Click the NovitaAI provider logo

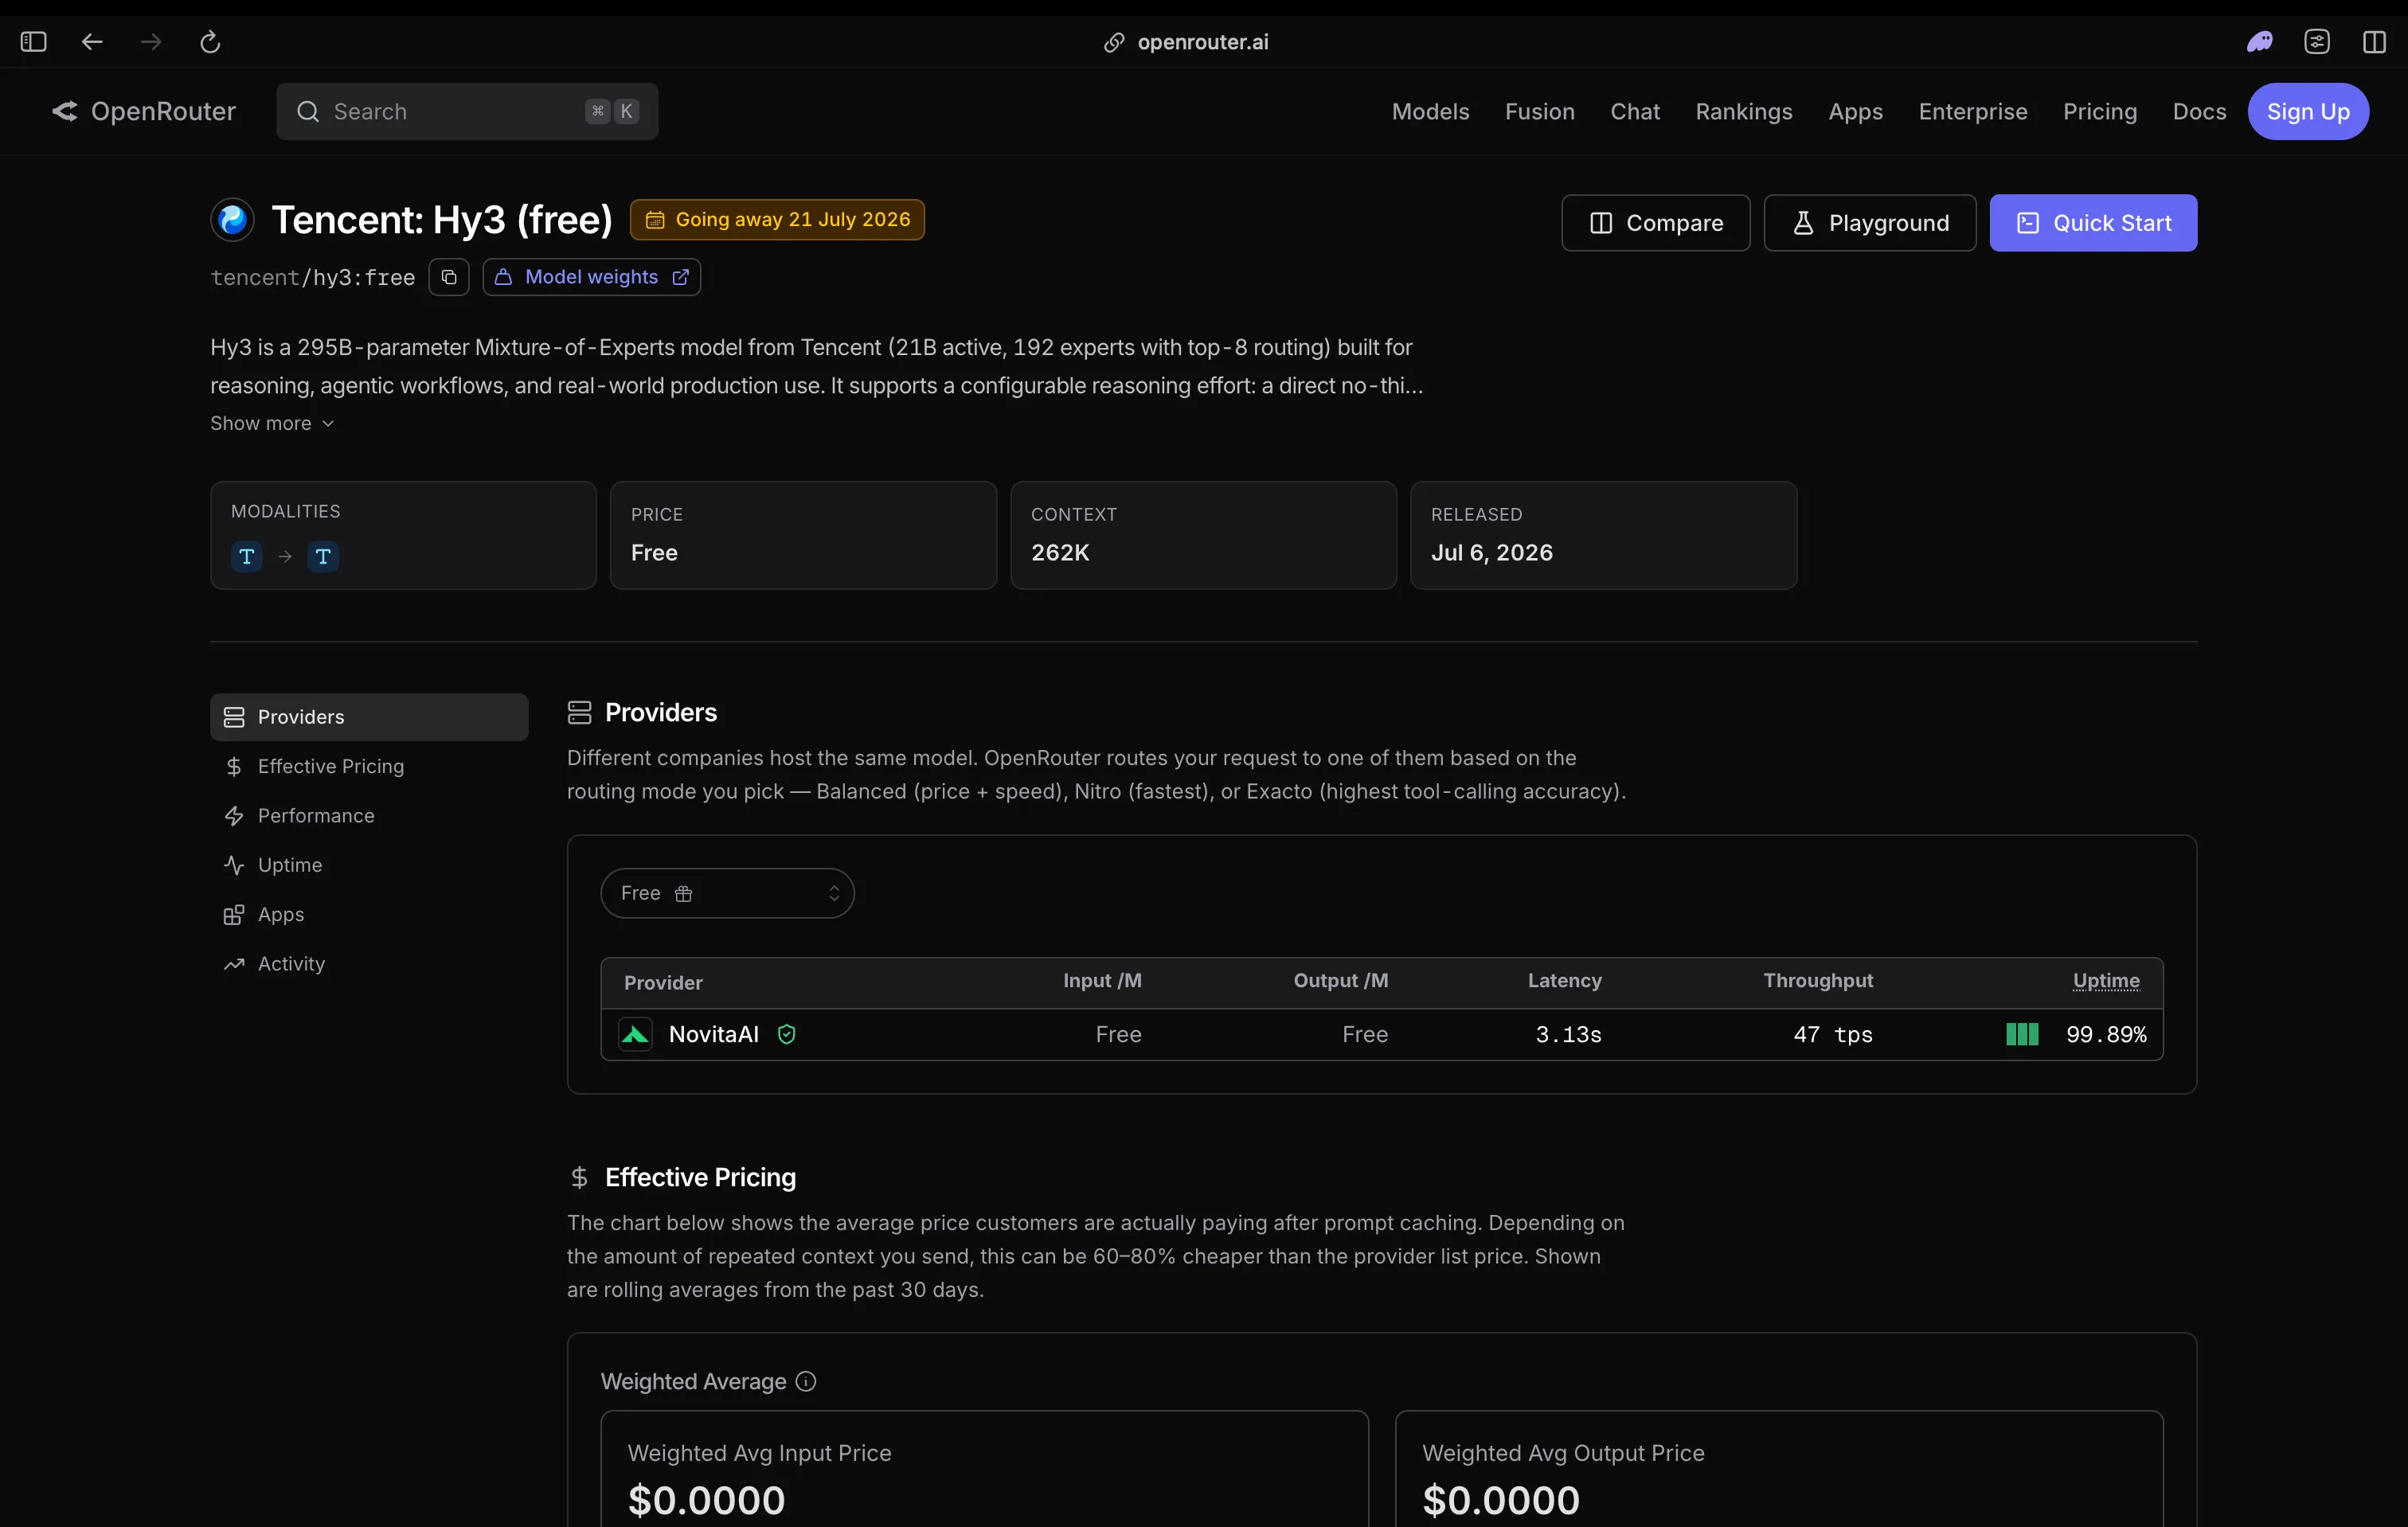635,1034
